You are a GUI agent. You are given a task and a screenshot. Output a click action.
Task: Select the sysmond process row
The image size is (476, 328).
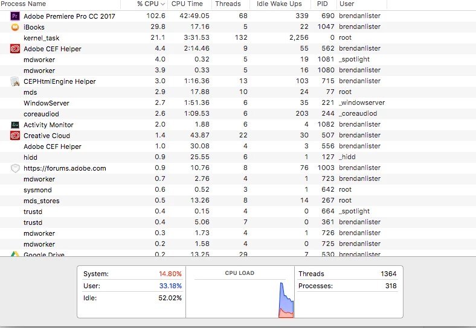coord(238,190)
